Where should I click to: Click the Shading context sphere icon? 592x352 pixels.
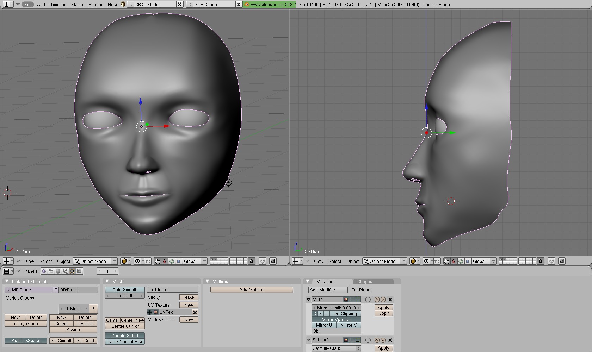point(58,271)
